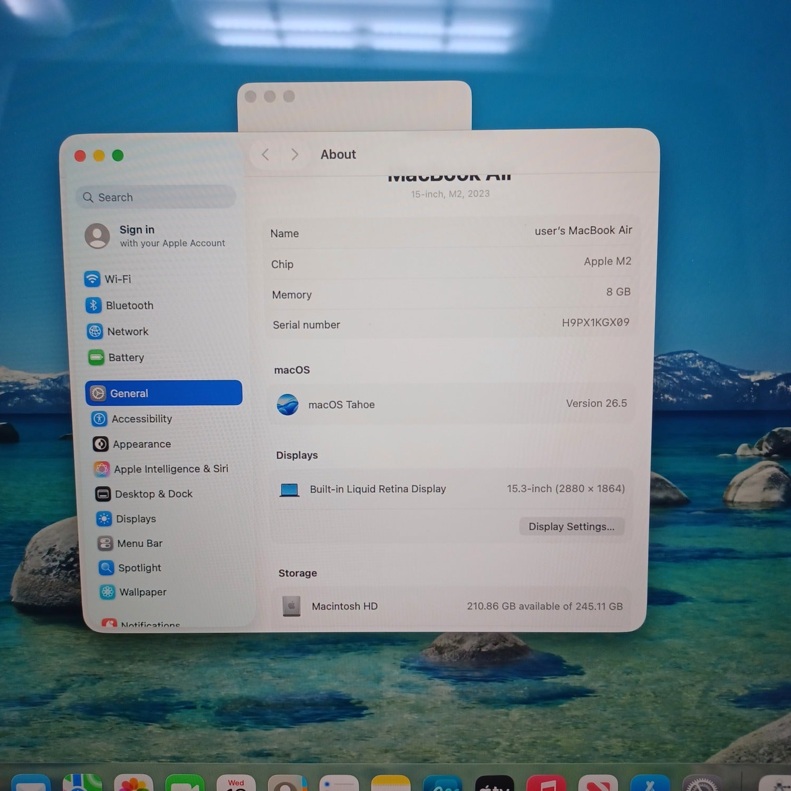
Task: Click the "Memory" row label
Action: 292,295
